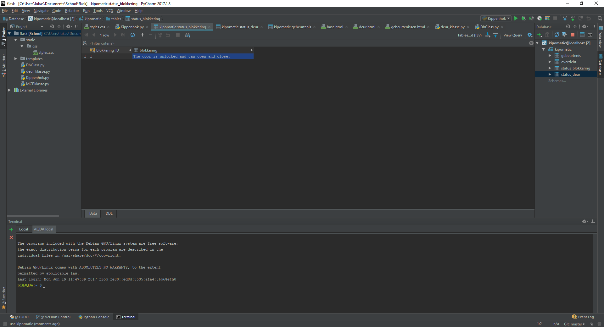Click the Schemas... link
Image resolution: width=604 pixels, height=327 pixels.
pos(557,81)
